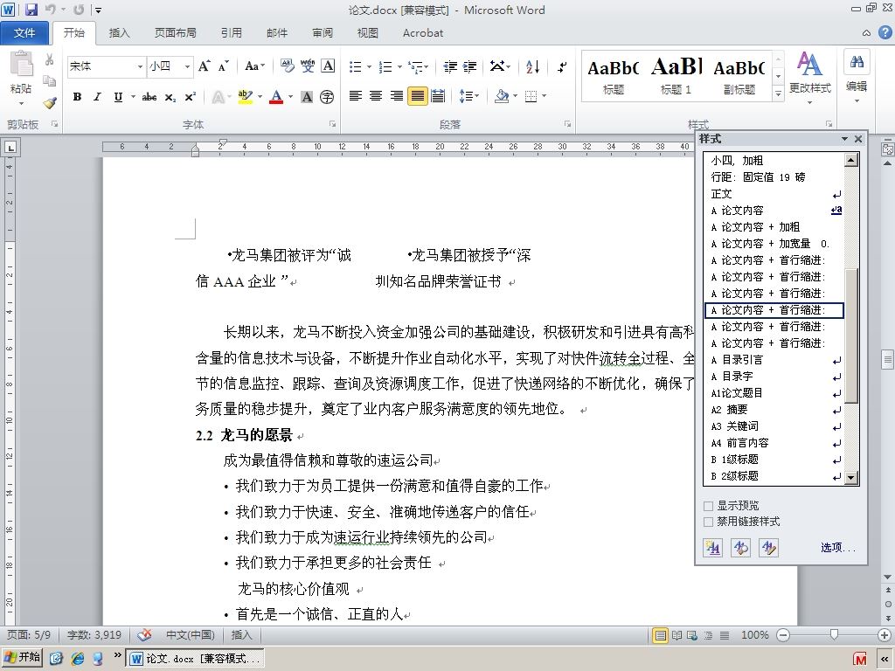The image size is (895, 671).
Task: Open the 文件 menu tab
Action: coord(24,33)
